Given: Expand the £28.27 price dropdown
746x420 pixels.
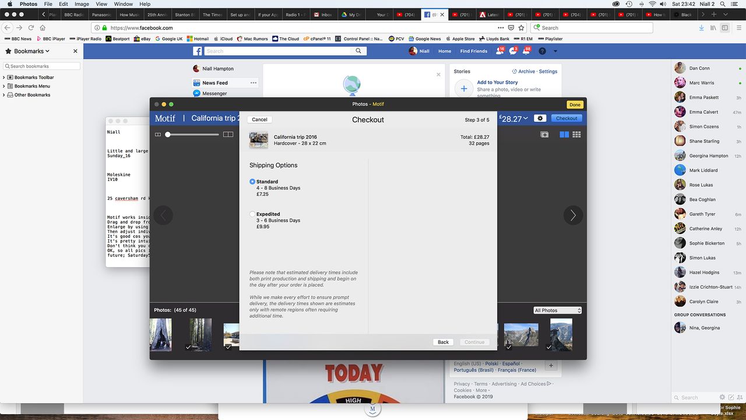Looking at the screenshot, I should [x=513, y=118].
